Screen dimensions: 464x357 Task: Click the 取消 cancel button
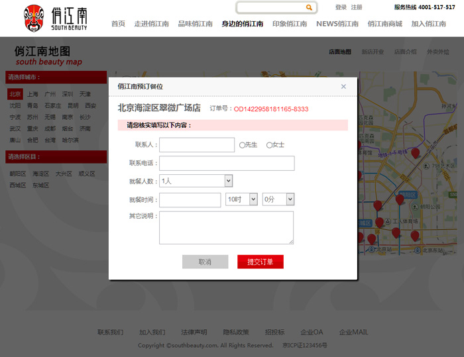pos(205,262)
